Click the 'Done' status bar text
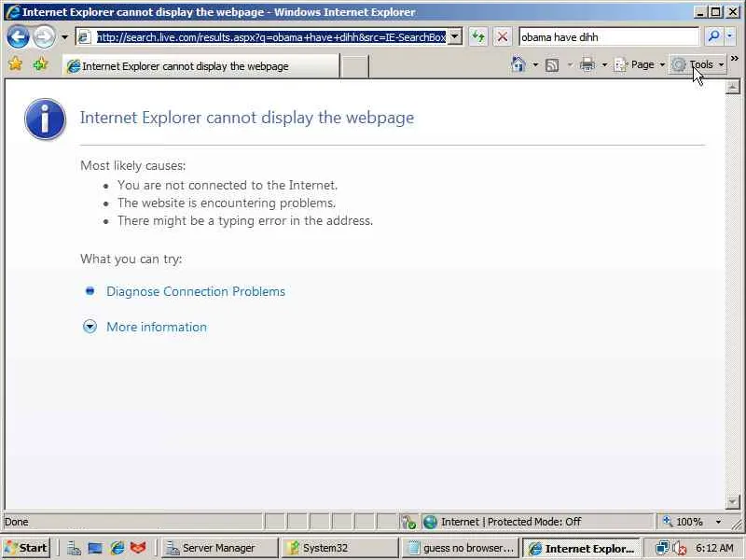 point(17,522)
